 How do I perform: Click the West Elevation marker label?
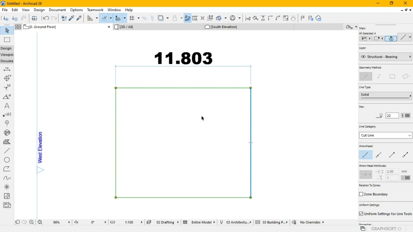pos(40,147)
